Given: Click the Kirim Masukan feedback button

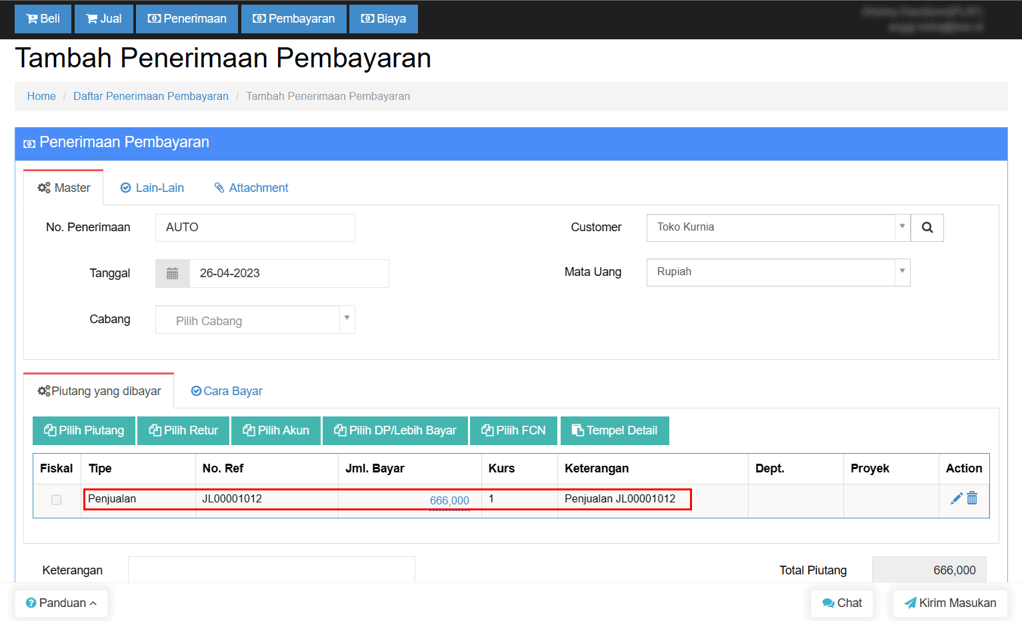Looking at the screenshot, I should (x=950, y=603).
